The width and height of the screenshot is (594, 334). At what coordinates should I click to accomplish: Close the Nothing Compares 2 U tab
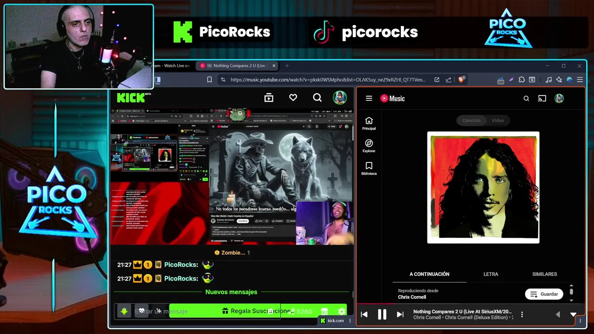pyautogui.click(x=274, y=66)
